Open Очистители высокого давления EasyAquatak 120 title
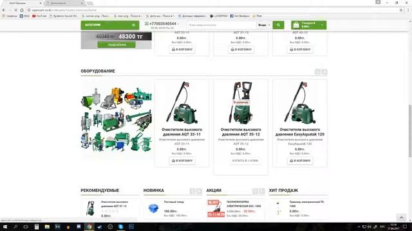This screenshot has width=412, height=231. tap(300, 132)
